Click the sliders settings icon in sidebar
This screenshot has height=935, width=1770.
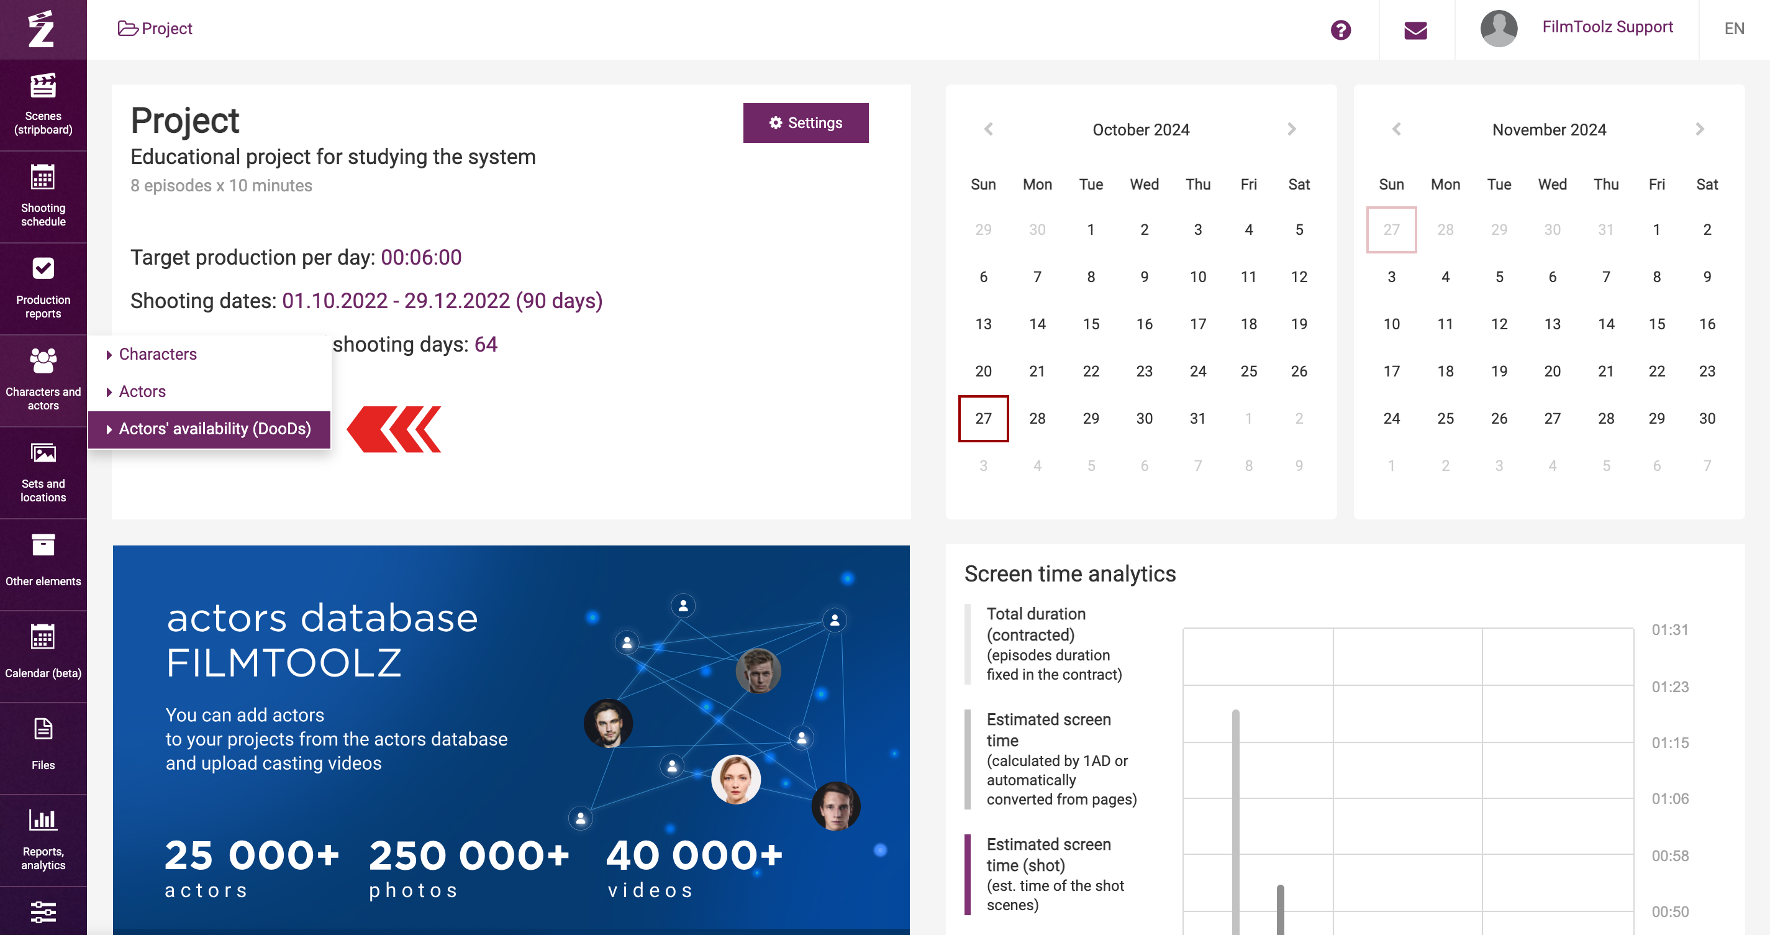(43, 912)
